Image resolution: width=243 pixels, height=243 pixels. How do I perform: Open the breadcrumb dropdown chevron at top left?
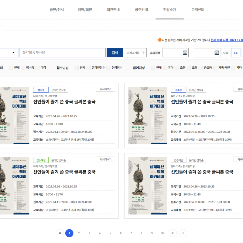click(2, 26)
